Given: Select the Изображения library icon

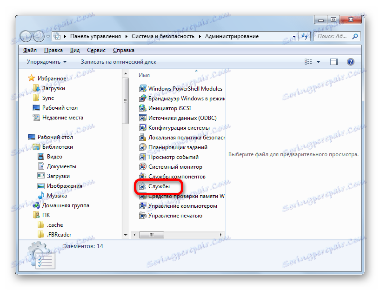Looking at the screenshot, I should click(x=41, y=186).
